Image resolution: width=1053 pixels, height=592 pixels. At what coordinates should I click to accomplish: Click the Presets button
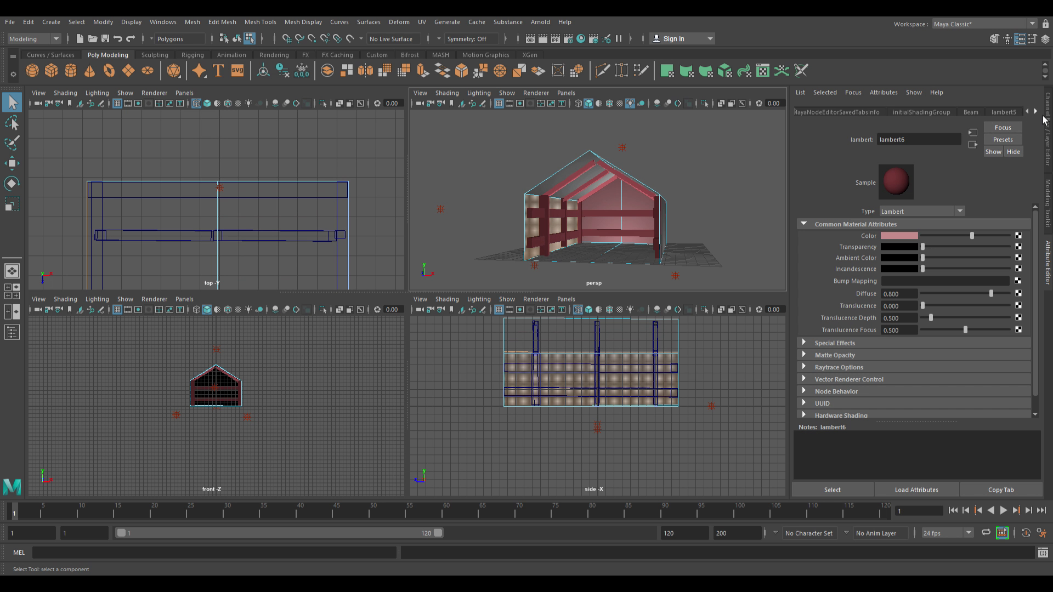1003,139
